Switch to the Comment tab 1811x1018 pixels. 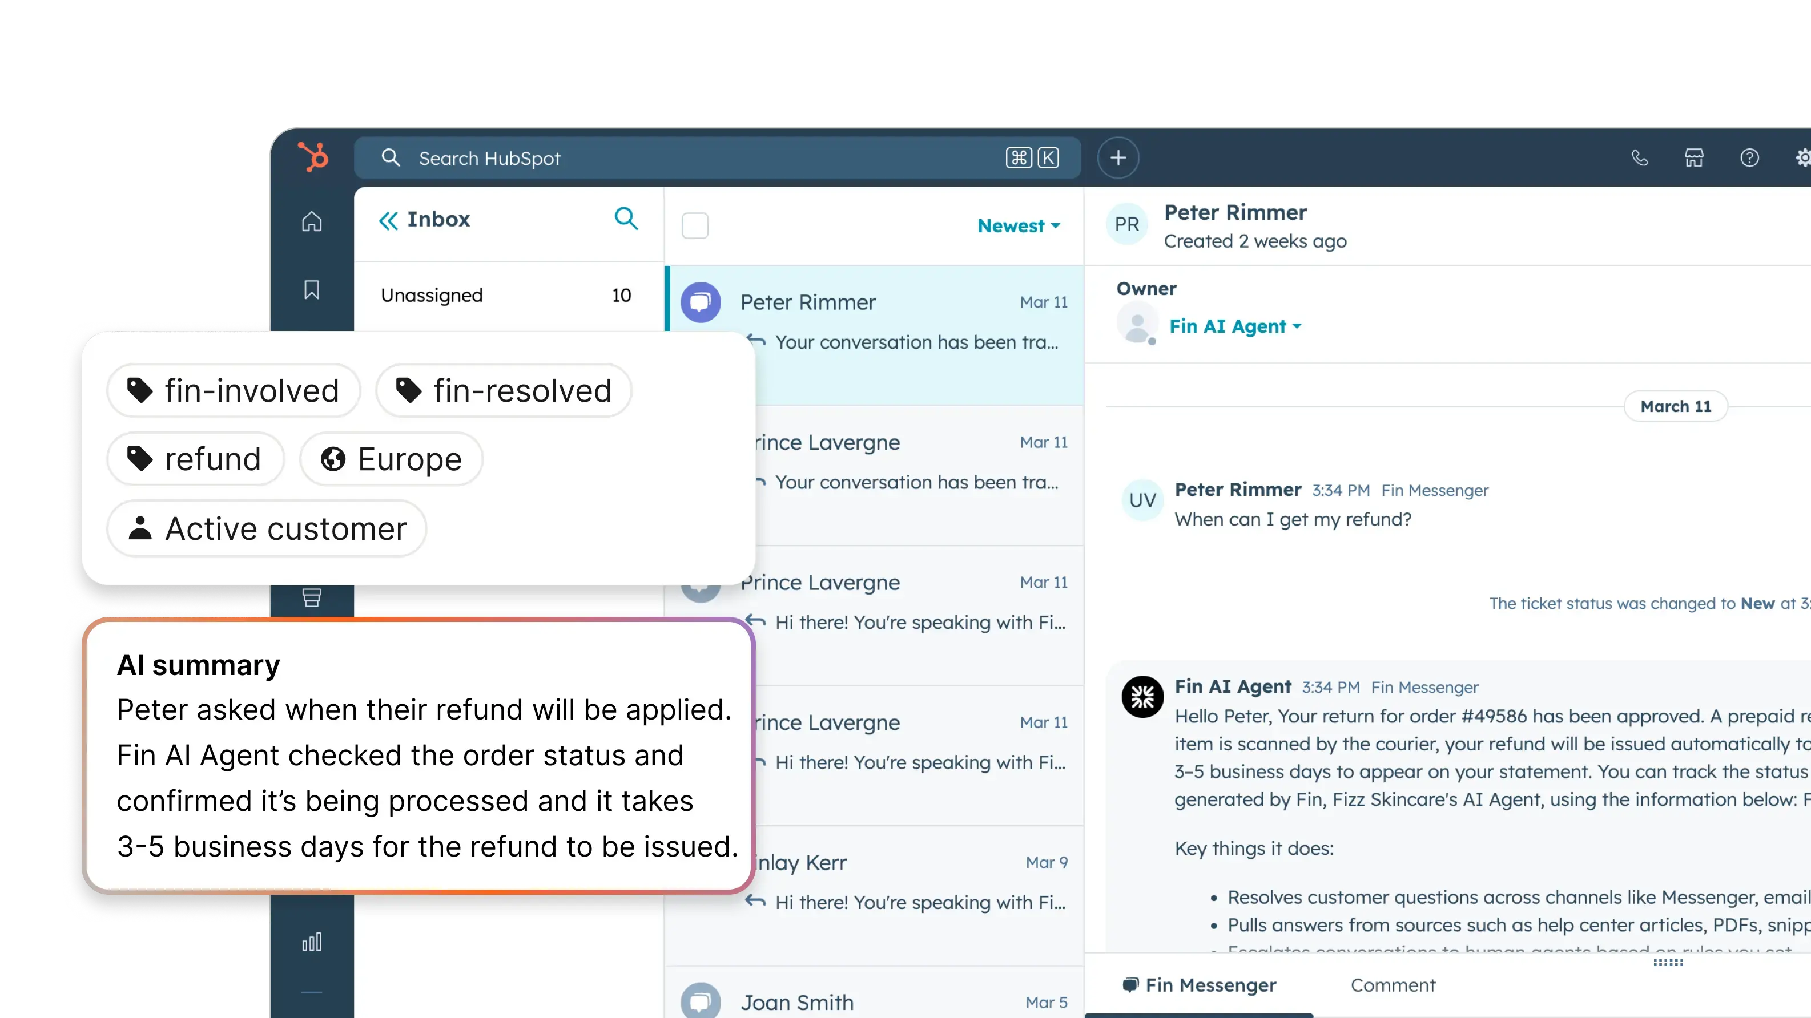click(1393, 985)
